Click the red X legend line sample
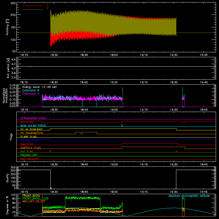This screenshot has width=219, height=219. tap(33, 6)
